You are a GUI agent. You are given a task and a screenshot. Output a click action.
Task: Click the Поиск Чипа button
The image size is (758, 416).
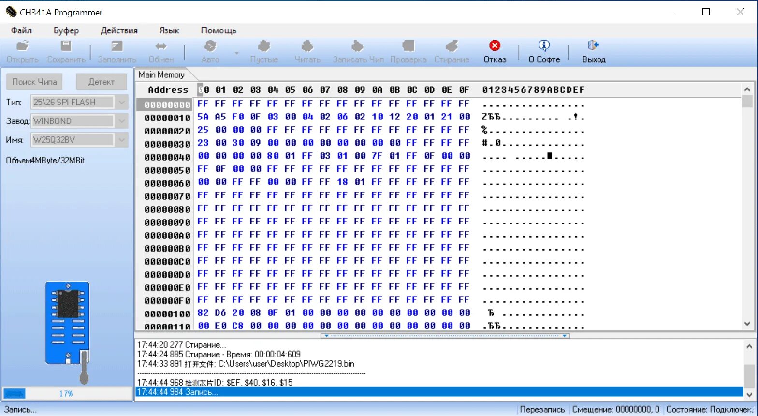[x=34, y=82]
